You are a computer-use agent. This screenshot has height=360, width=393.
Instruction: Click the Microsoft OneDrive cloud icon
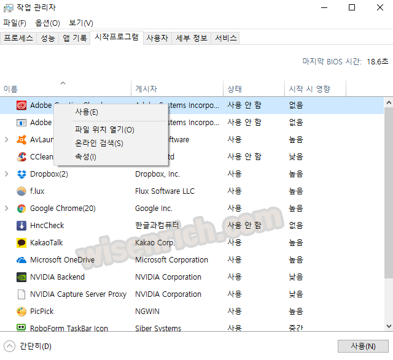(21, 260)
